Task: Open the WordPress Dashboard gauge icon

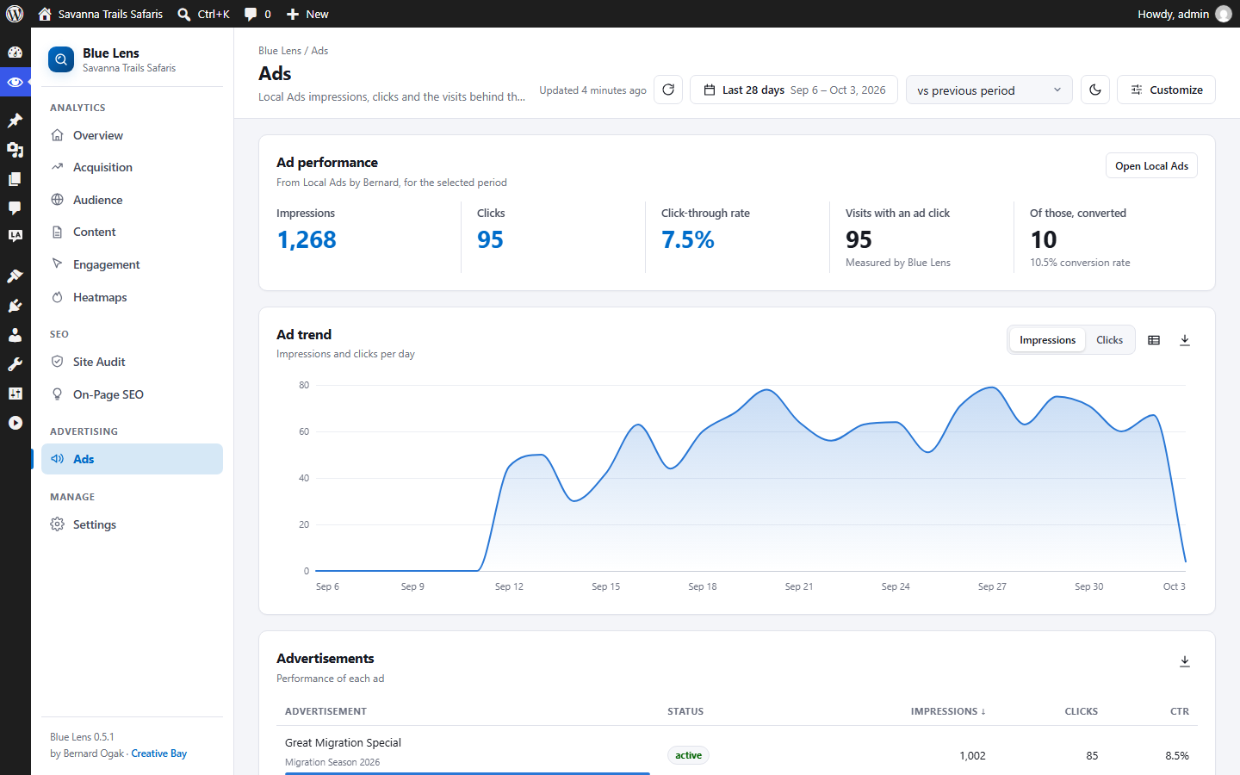Action: click(15, 53)
